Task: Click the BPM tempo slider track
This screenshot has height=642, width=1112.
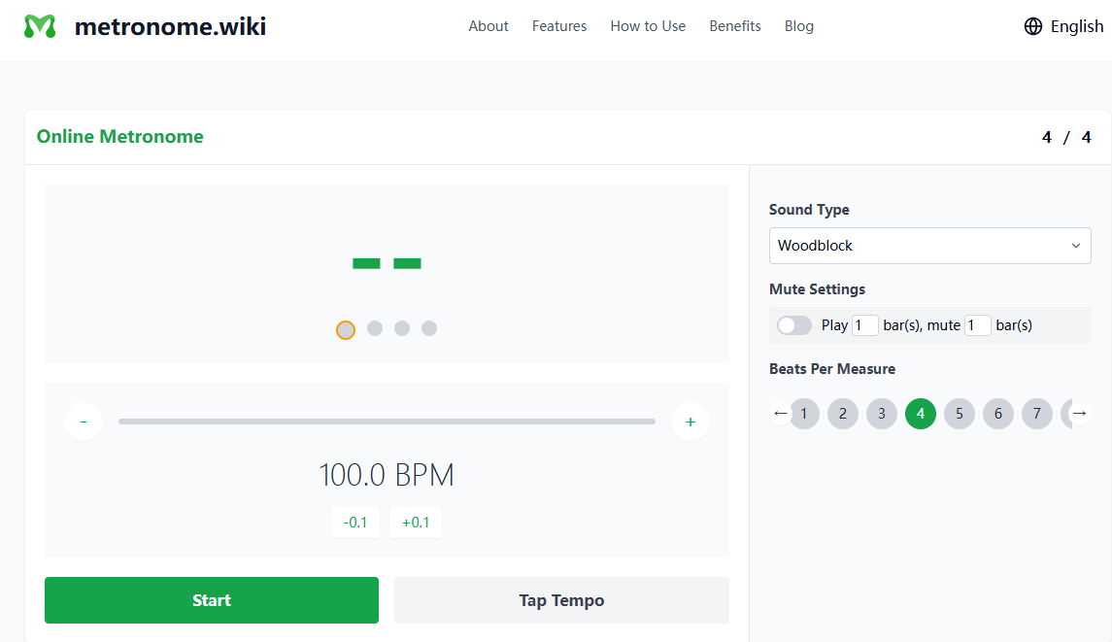Action: [x=387, y=422]
